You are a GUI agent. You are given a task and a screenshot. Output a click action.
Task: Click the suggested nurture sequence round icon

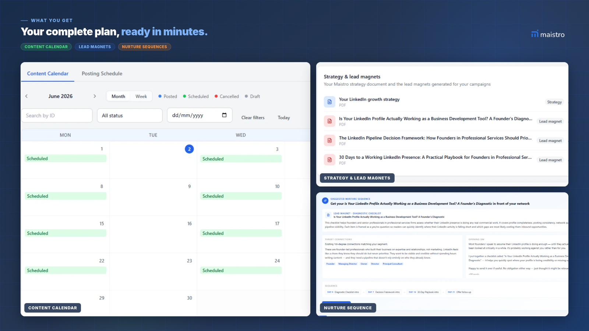325,201
